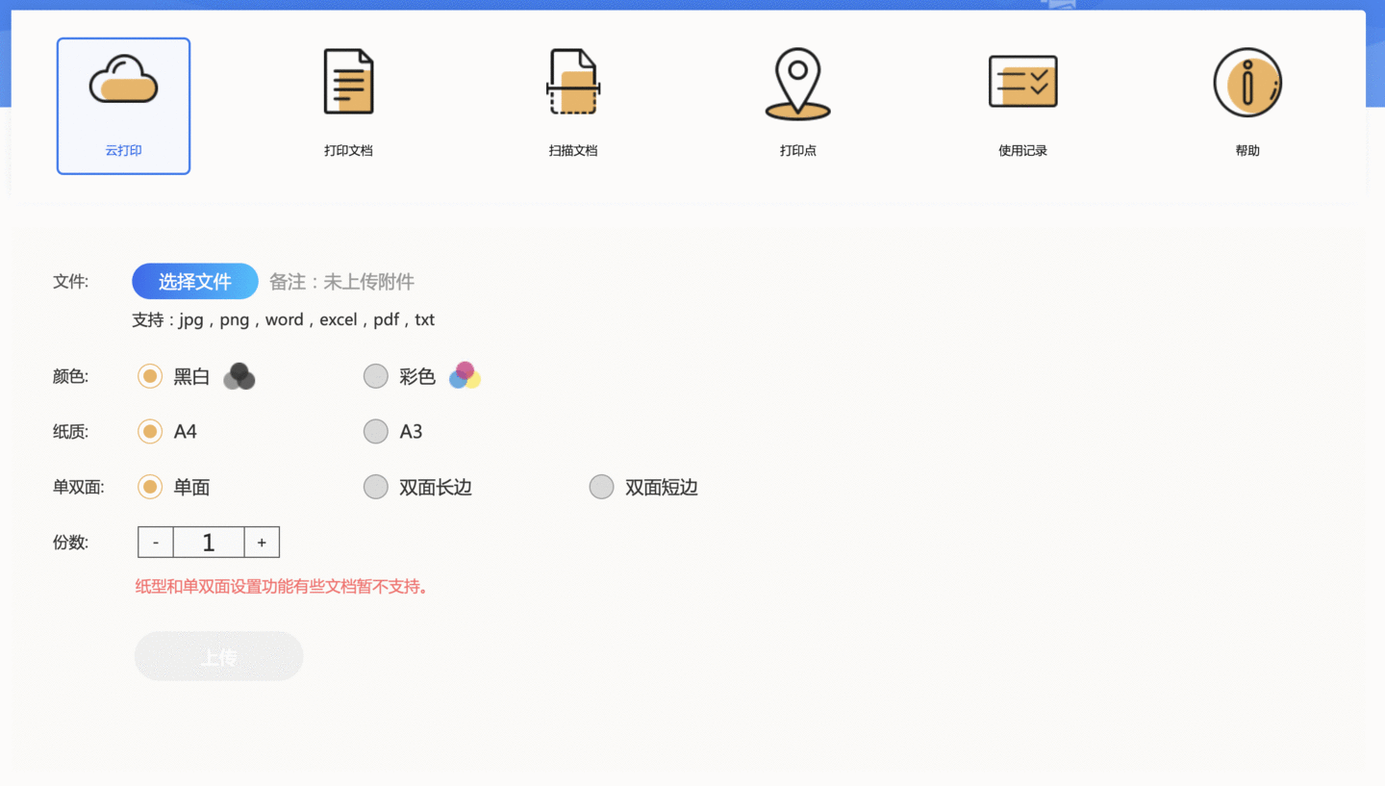1385x786 pixels.
Task: Click the 选择文件 choose file button
Action: tap(195, 282)
